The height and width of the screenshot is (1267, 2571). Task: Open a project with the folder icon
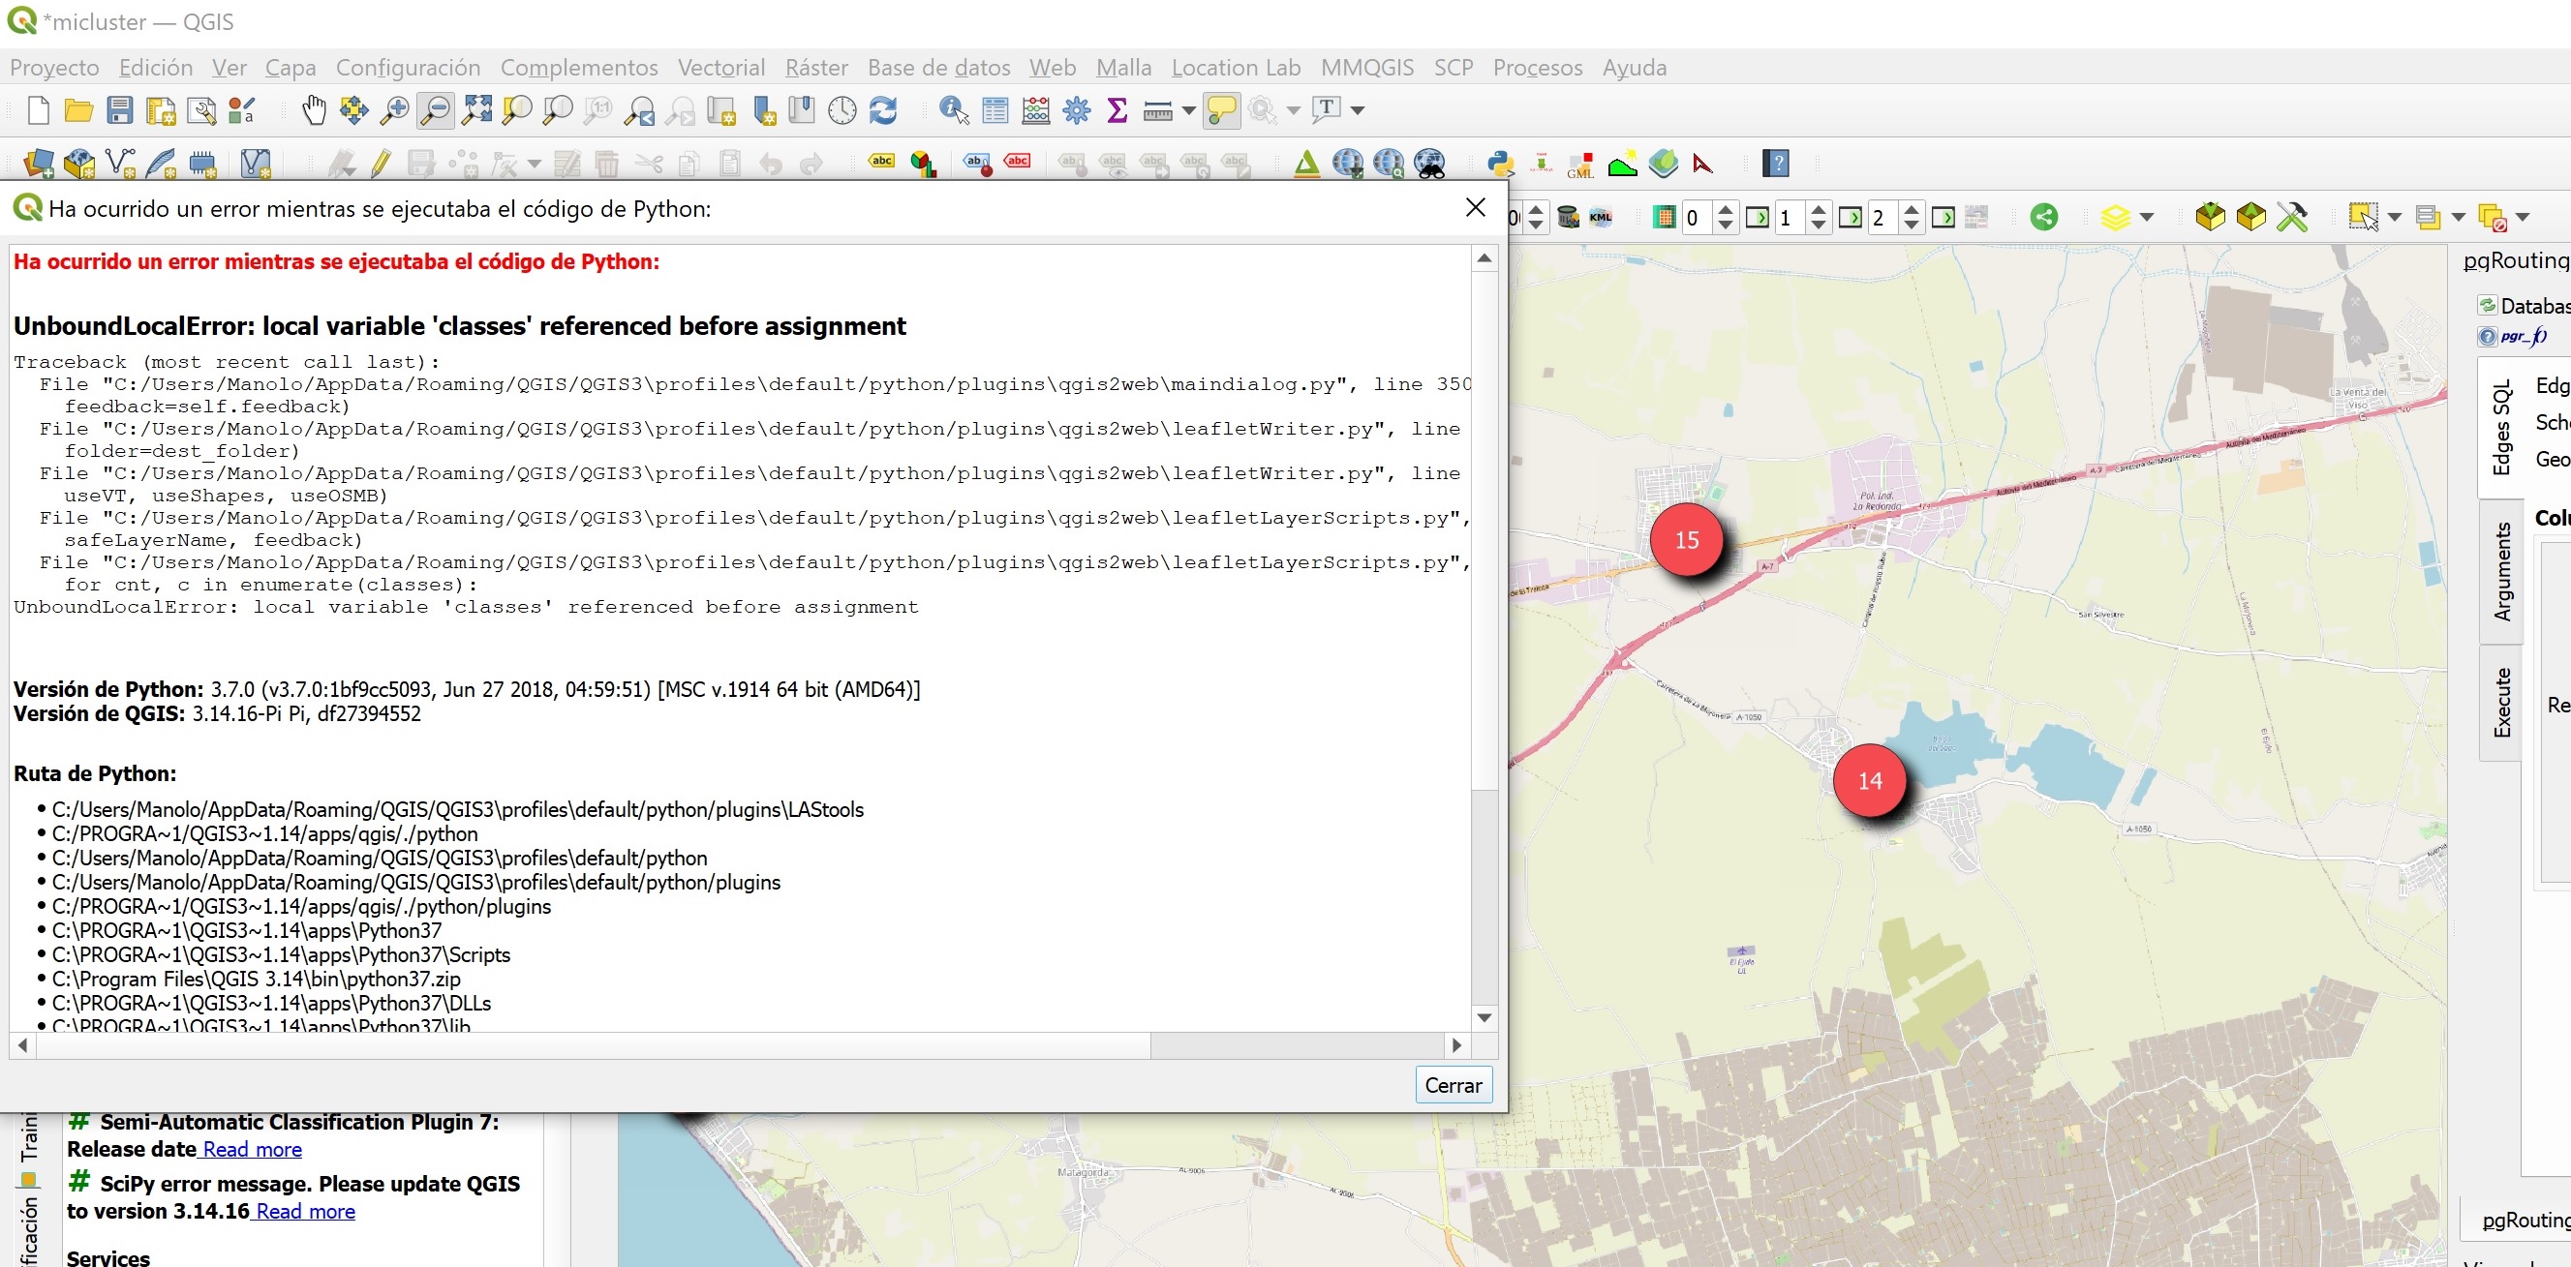(77, 109)
